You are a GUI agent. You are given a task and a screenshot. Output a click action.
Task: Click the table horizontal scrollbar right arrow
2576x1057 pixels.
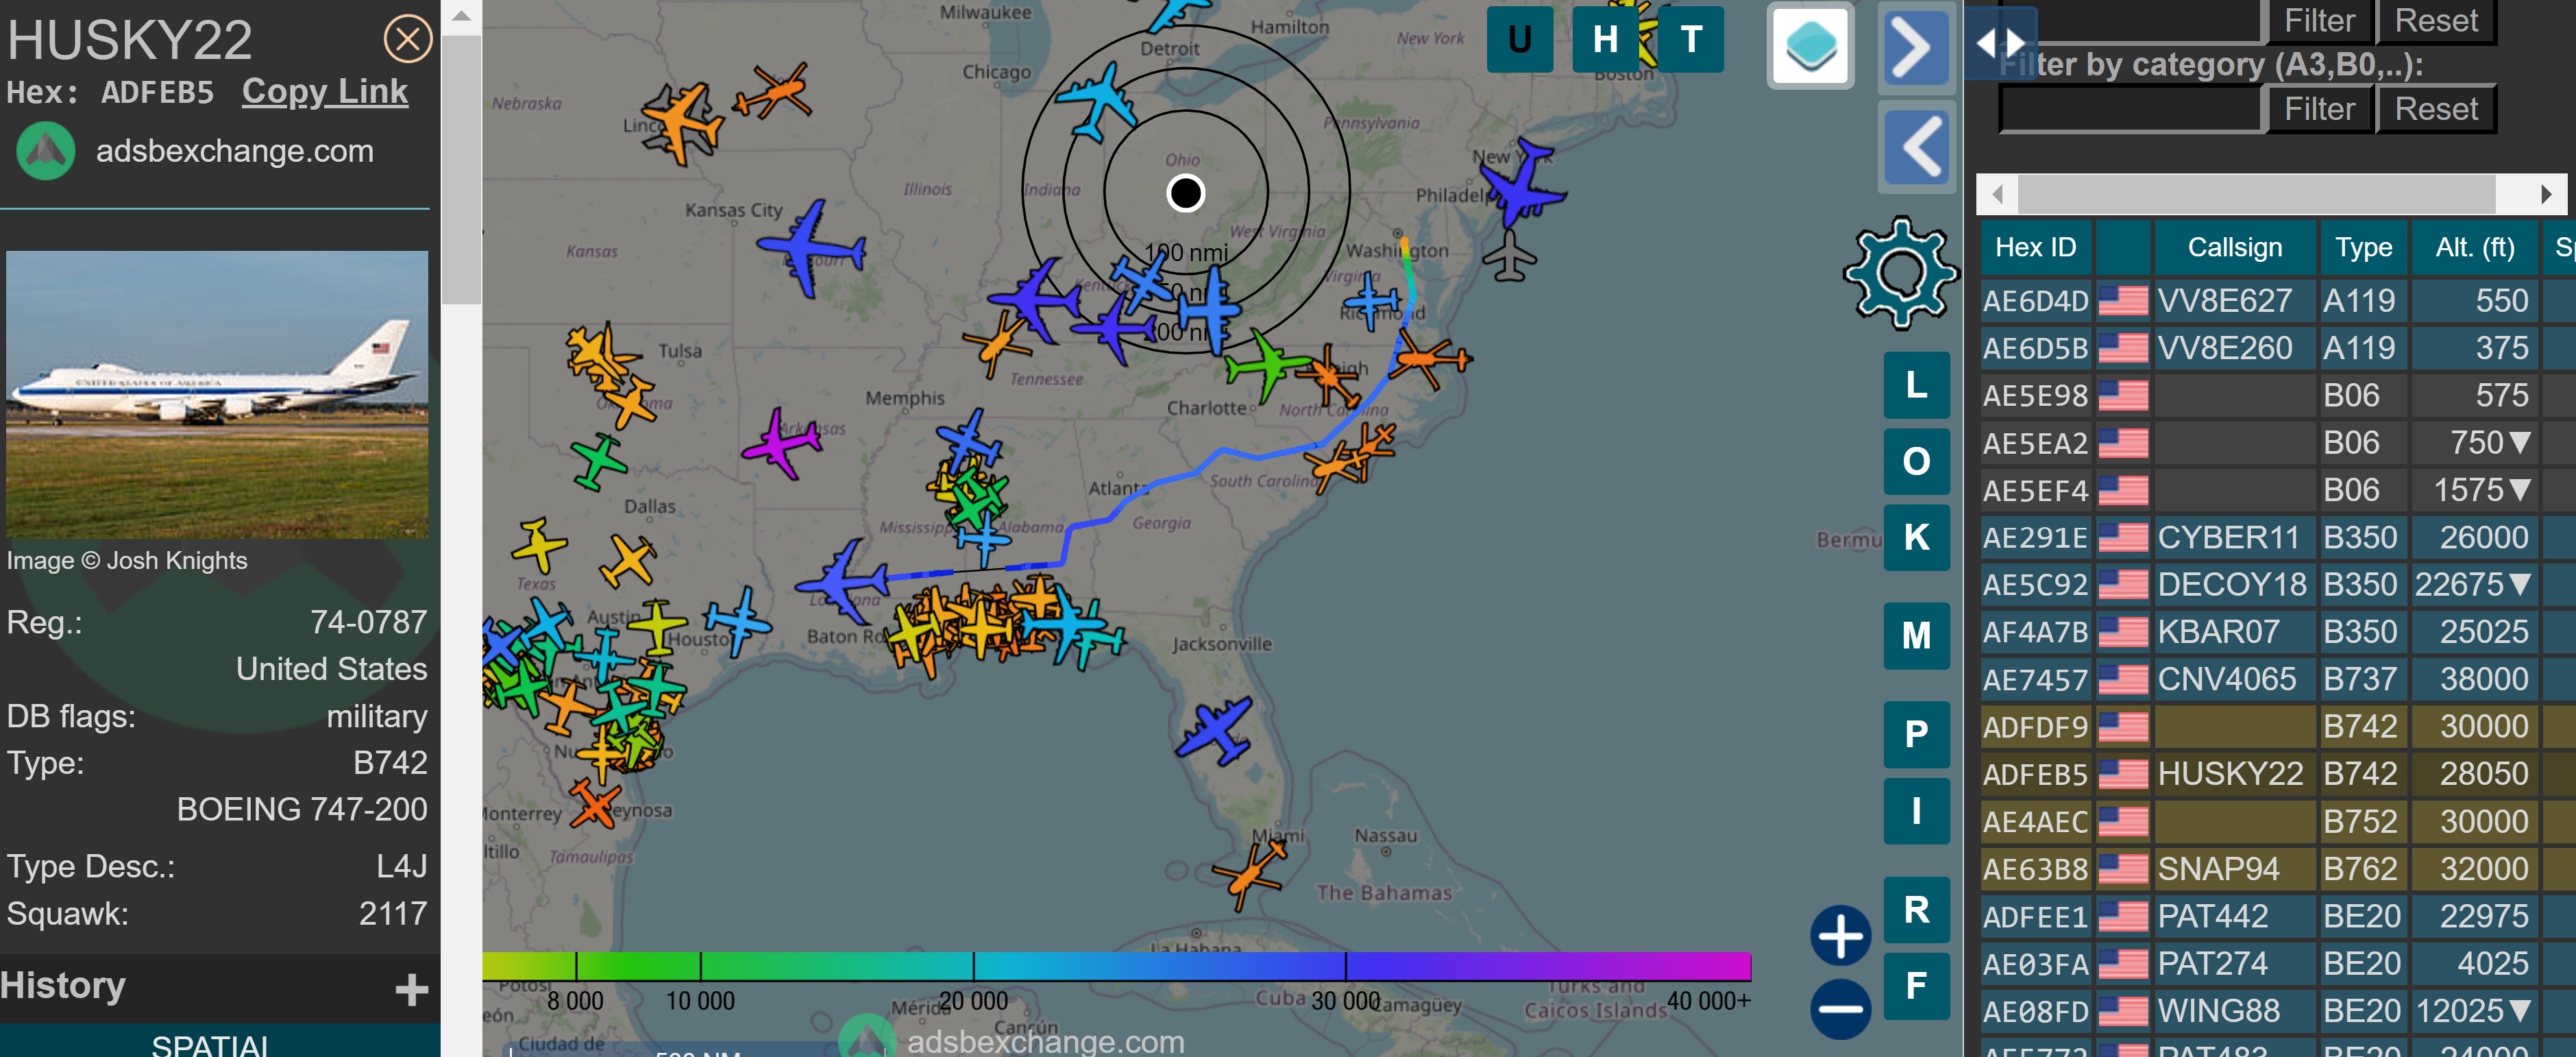(2546, 194)
